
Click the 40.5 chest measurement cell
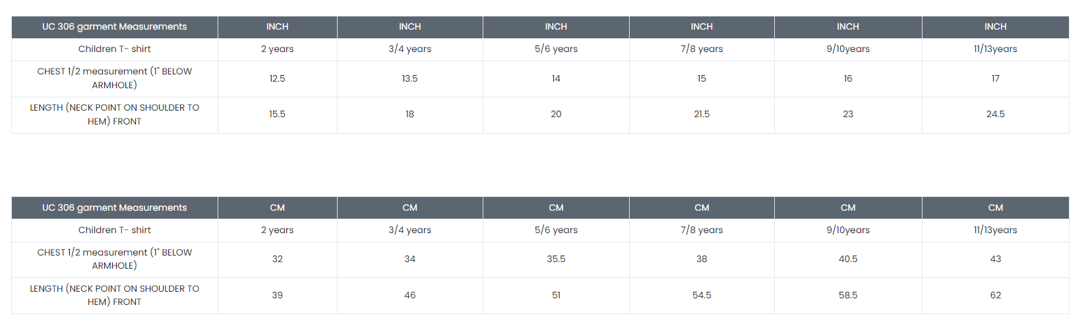pyautogui.click(x=848, y=259)
